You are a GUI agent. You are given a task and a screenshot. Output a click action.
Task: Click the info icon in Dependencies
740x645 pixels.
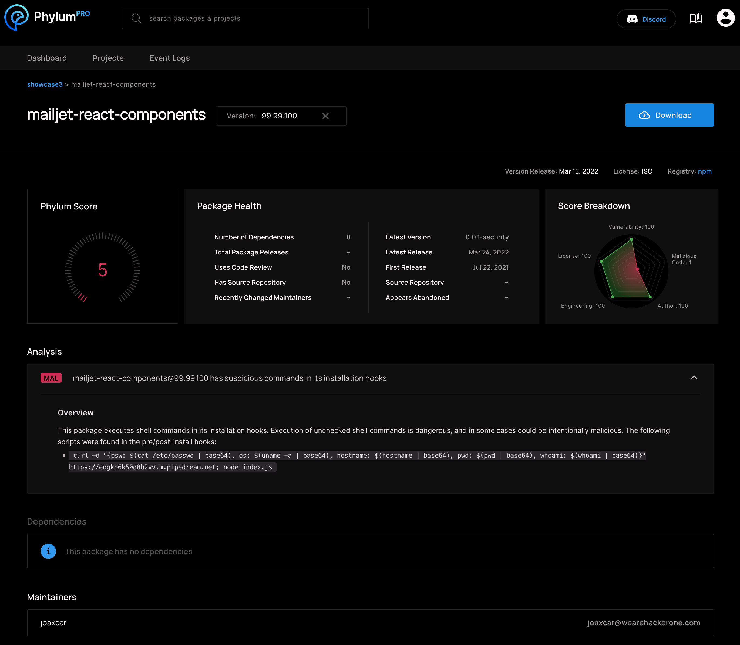[48, 551]
